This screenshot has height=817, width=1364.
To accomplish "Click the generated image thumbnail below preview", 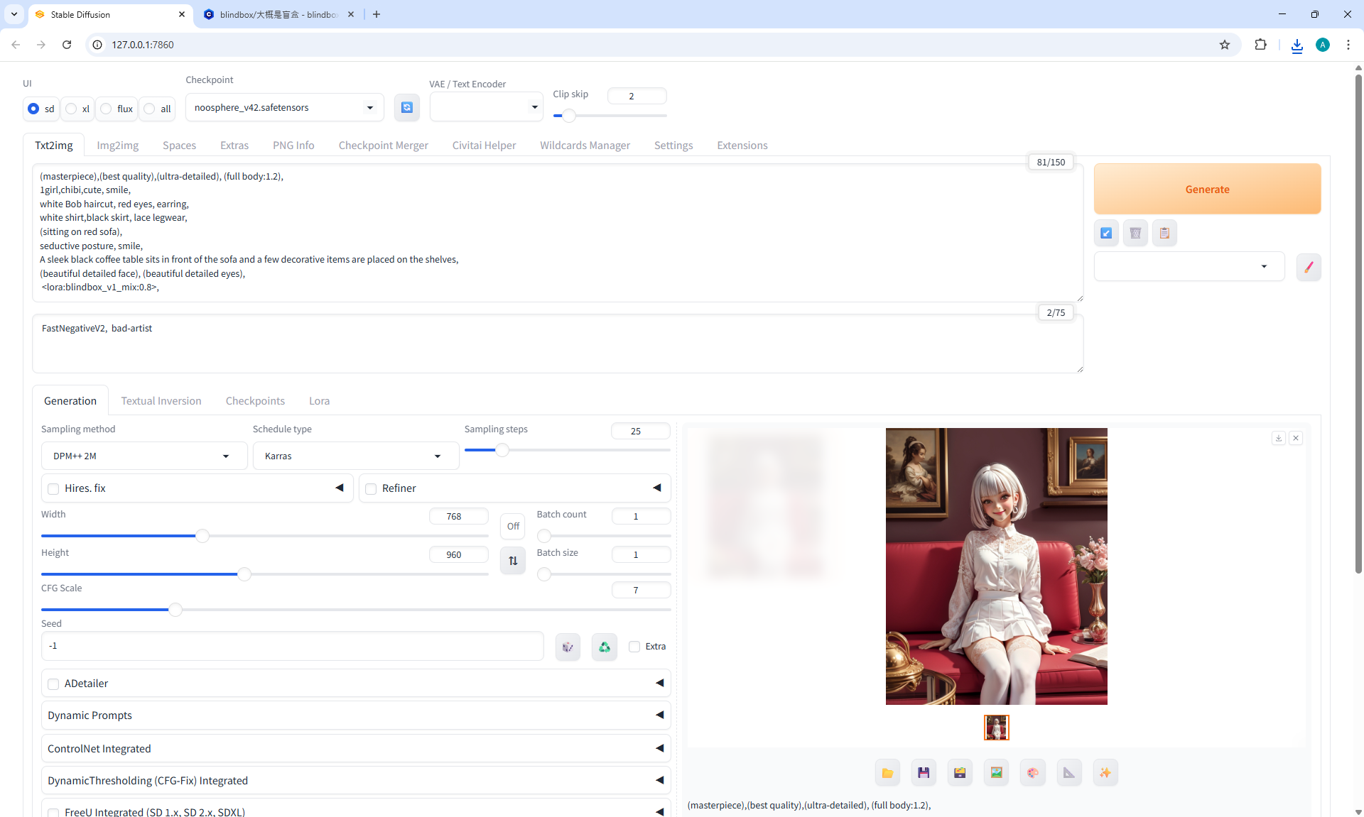I will point(996,728).
